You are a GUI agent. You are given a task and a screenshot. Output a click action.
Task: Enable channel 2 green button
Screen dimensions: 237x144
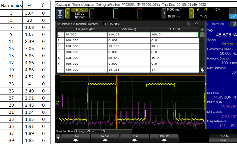point(91,13)
